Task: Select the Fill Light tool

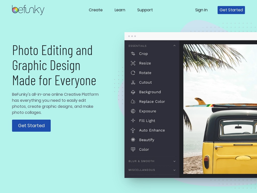Action: (x=147, y=121)
